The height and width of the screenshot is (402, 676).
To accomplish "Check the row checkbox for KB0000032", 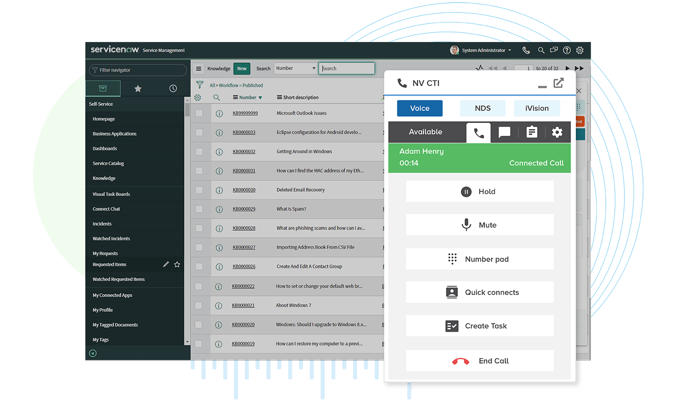I will click(x=199, y=152).
